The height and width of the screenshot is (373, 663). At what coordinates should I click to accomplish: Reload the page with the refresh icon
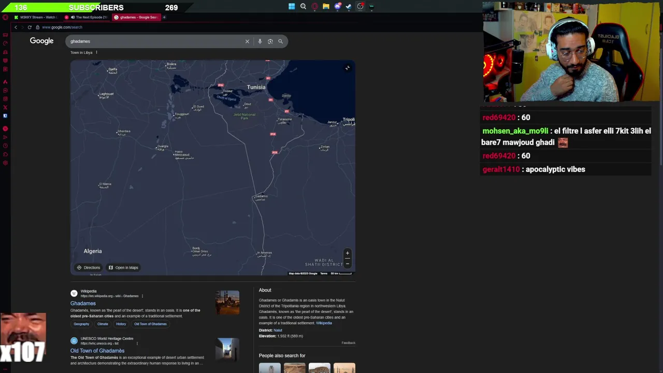click(30, 27)
